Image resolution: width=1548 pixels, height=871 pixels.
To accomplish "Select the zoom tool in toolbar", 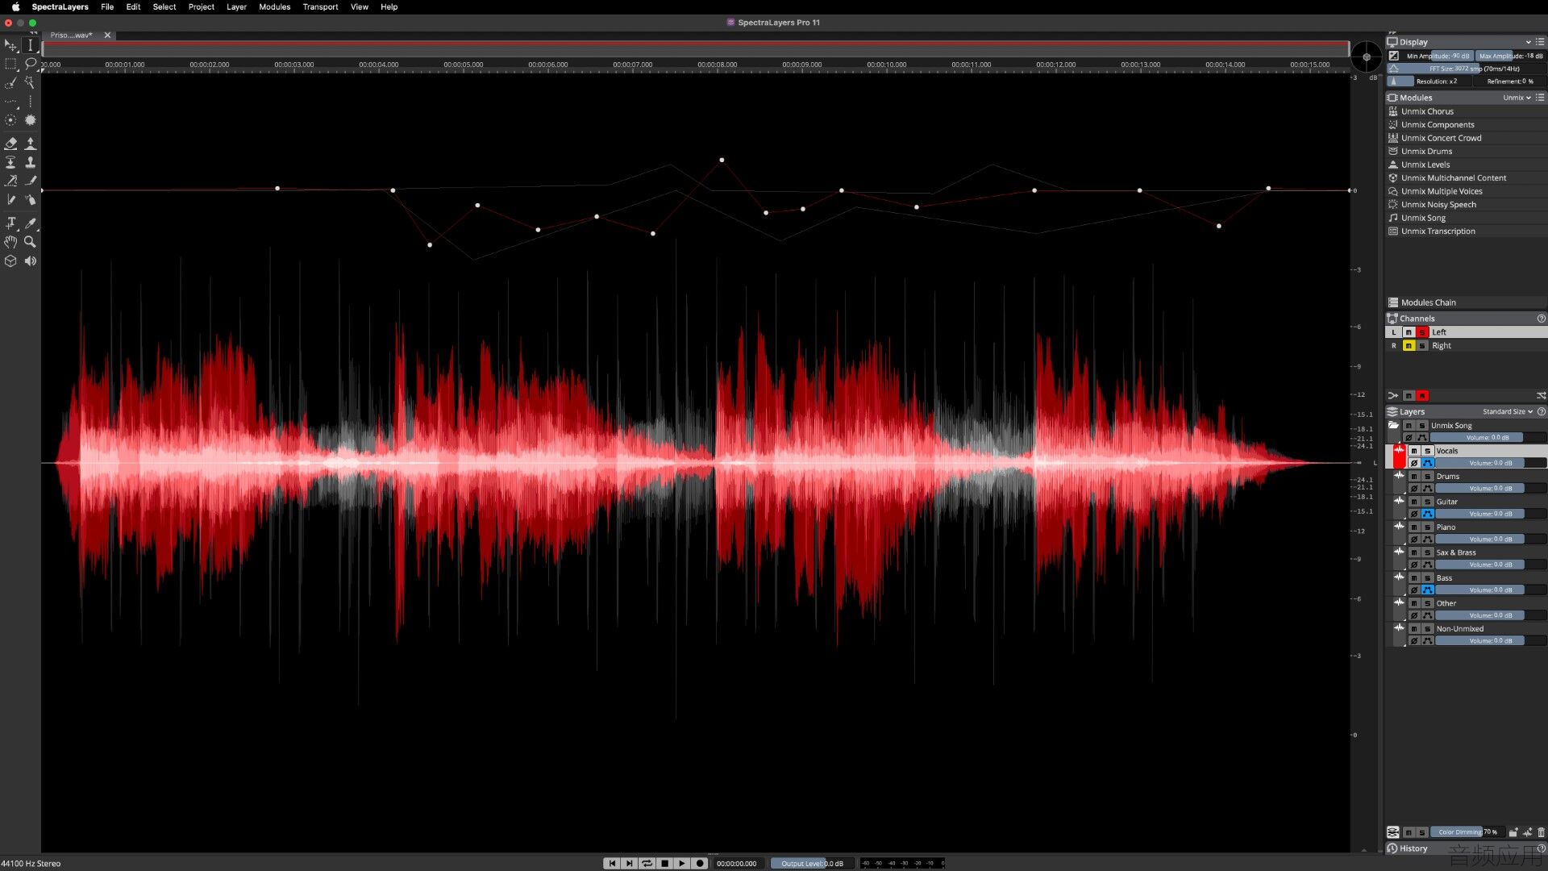I will tap(30, 241).
